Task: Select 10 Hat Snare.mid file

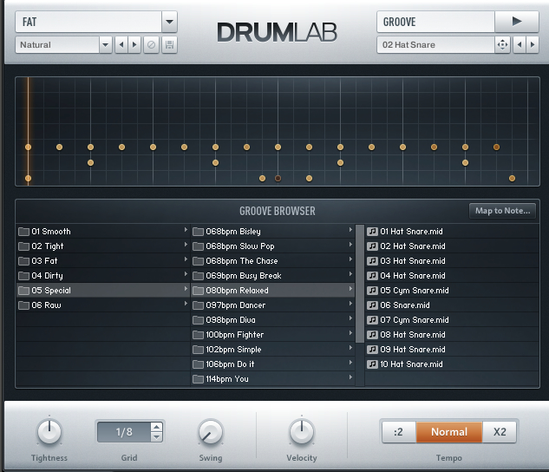Action: pos(452,364)
